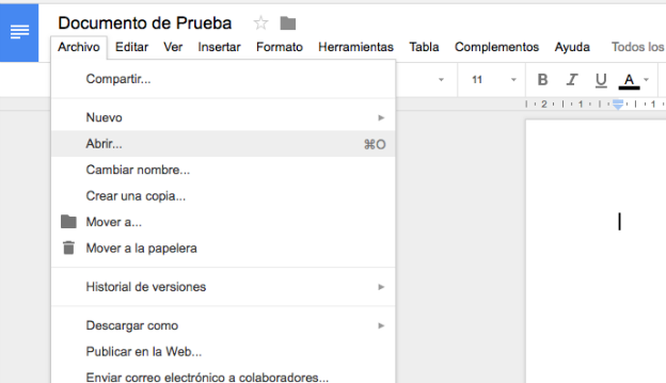Select the bold formatting icon
Viewport: 666px width, 383px height.
[542, 79]
